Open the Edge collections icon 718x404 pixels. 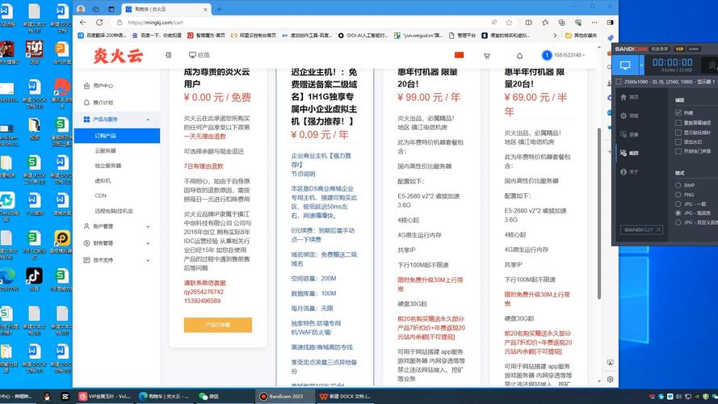pyautogui.click(x=561, y=22)
